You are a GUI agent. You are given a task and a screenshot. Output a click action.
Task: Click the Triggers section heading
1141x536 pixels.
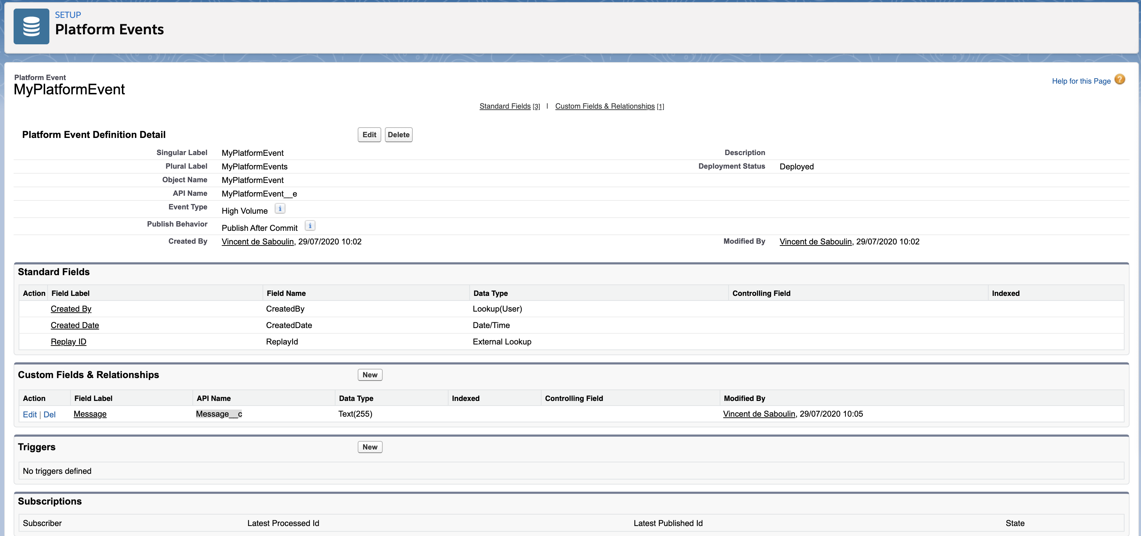point(37,447)
